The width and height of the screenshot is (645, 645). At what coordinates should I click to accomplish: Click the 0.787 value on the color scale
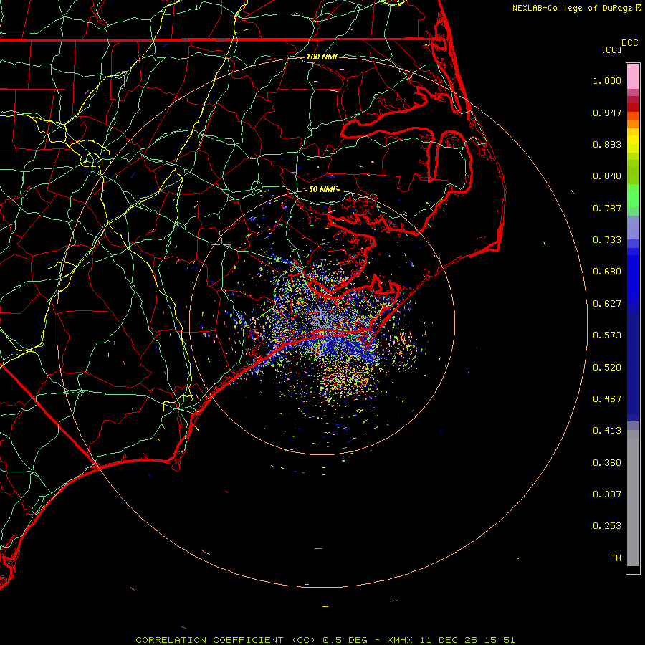tap(607, 208)
